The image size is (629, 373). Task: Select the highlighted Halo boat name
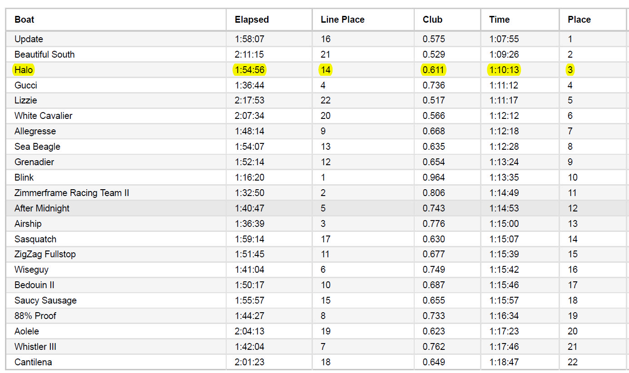[x=24, y=70]
